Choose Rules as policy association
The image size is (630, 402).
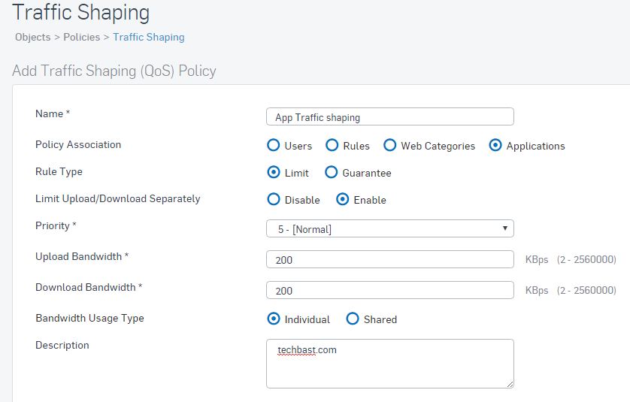tap(332, 145)
